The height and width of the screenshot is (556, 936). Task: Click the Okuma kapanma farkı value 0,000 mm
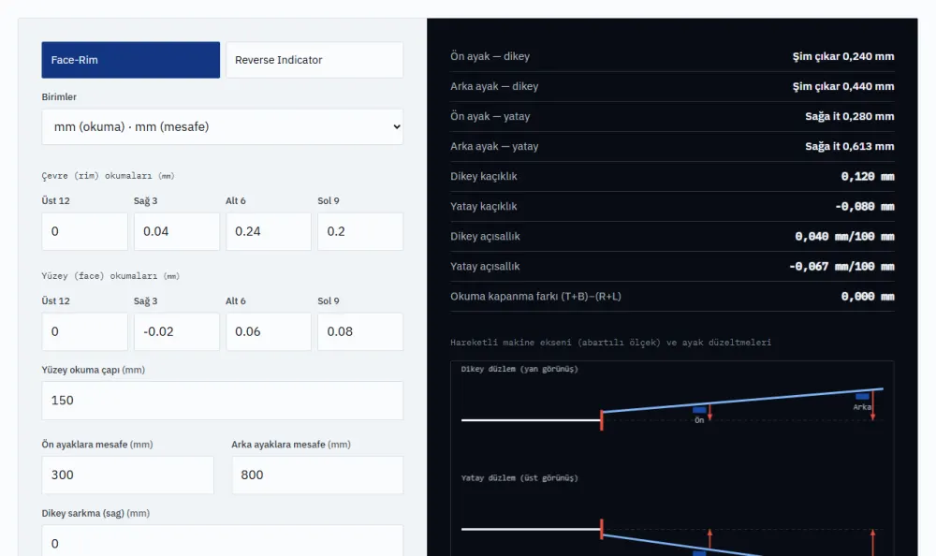[x=868, y=296]
